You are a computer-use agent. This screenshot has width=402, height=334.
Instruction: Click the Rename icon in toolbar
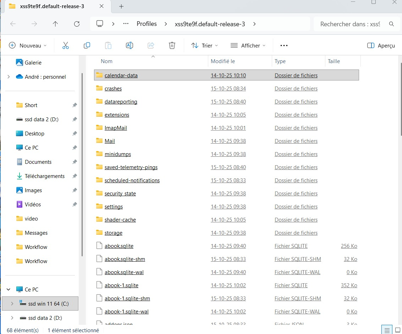pyautogui.click(x=130, y=45)
